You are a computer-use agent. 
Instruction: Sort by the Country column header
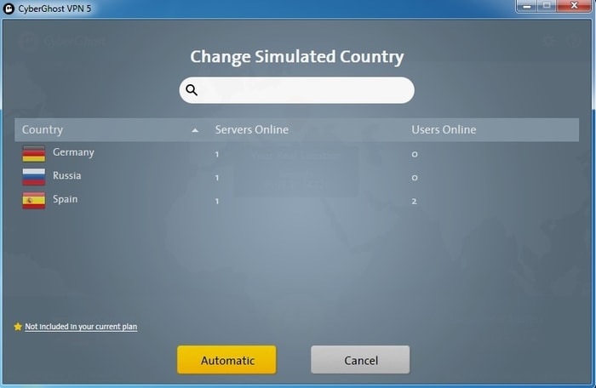pos(43,130)
